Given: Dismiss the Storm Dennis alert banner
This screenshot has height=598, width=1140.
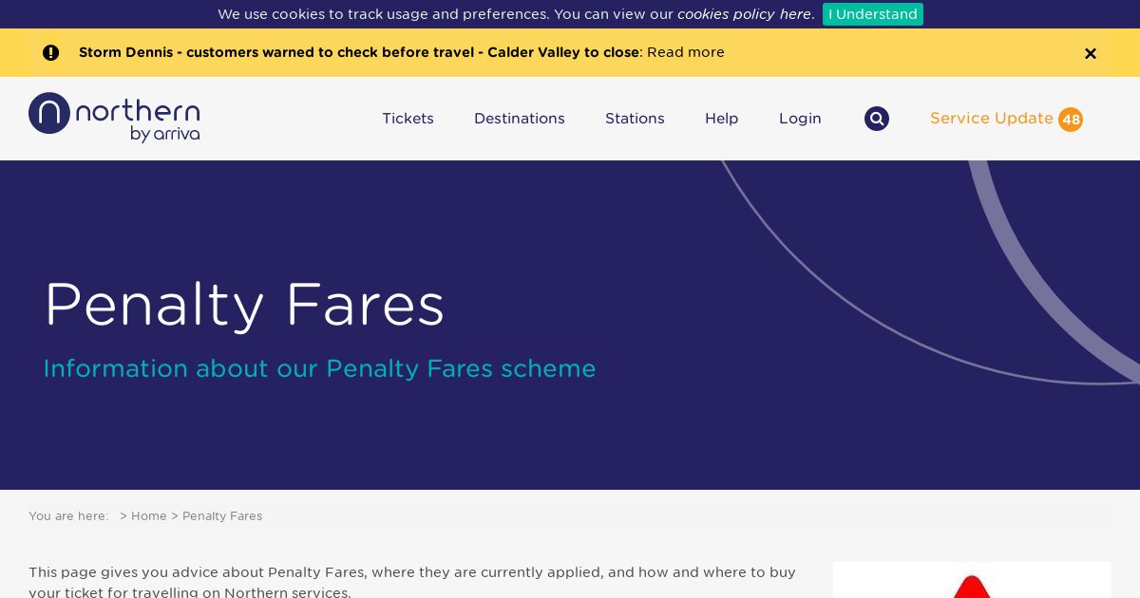Looking at the screenshot, I should (x=1090, y=53).
